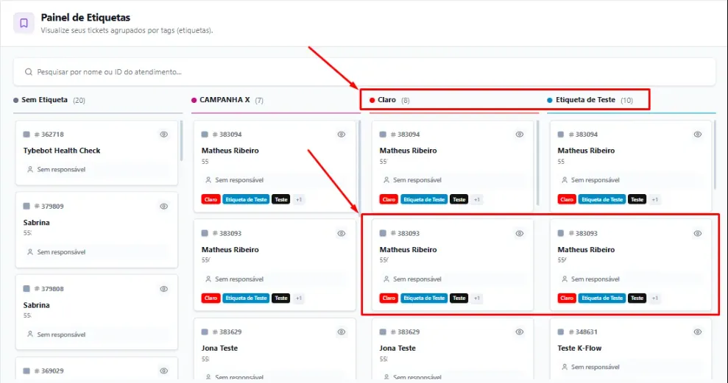This screenshot has height=383, width=728.
Task: Show +1 more tags on Claro ticket 383093
Action: 477,298
